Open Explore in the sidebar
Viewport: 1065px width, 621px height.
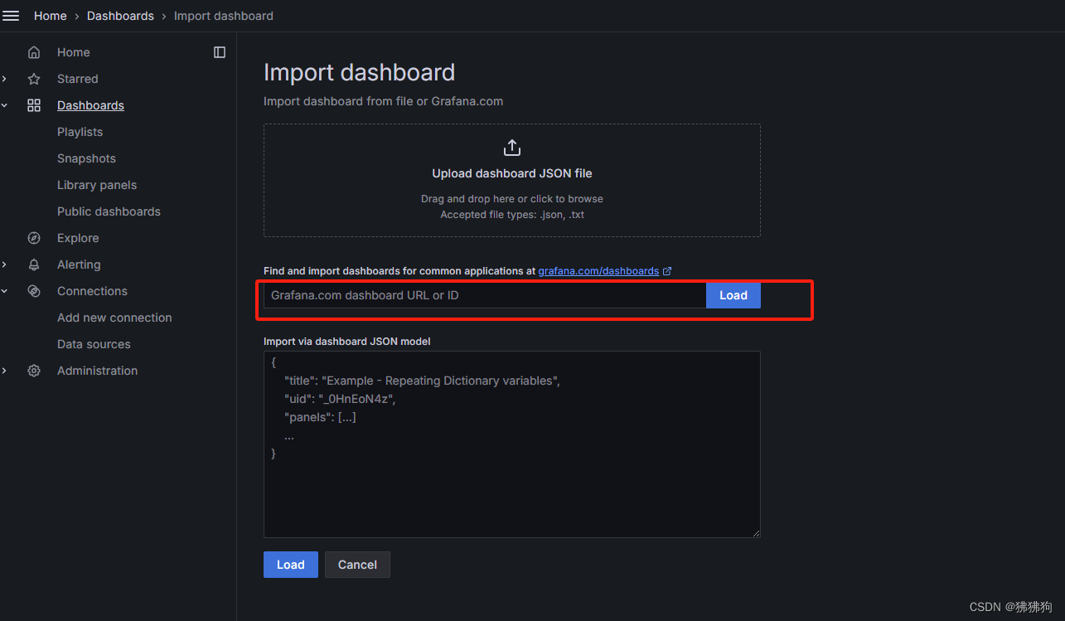tap(78, 238)
